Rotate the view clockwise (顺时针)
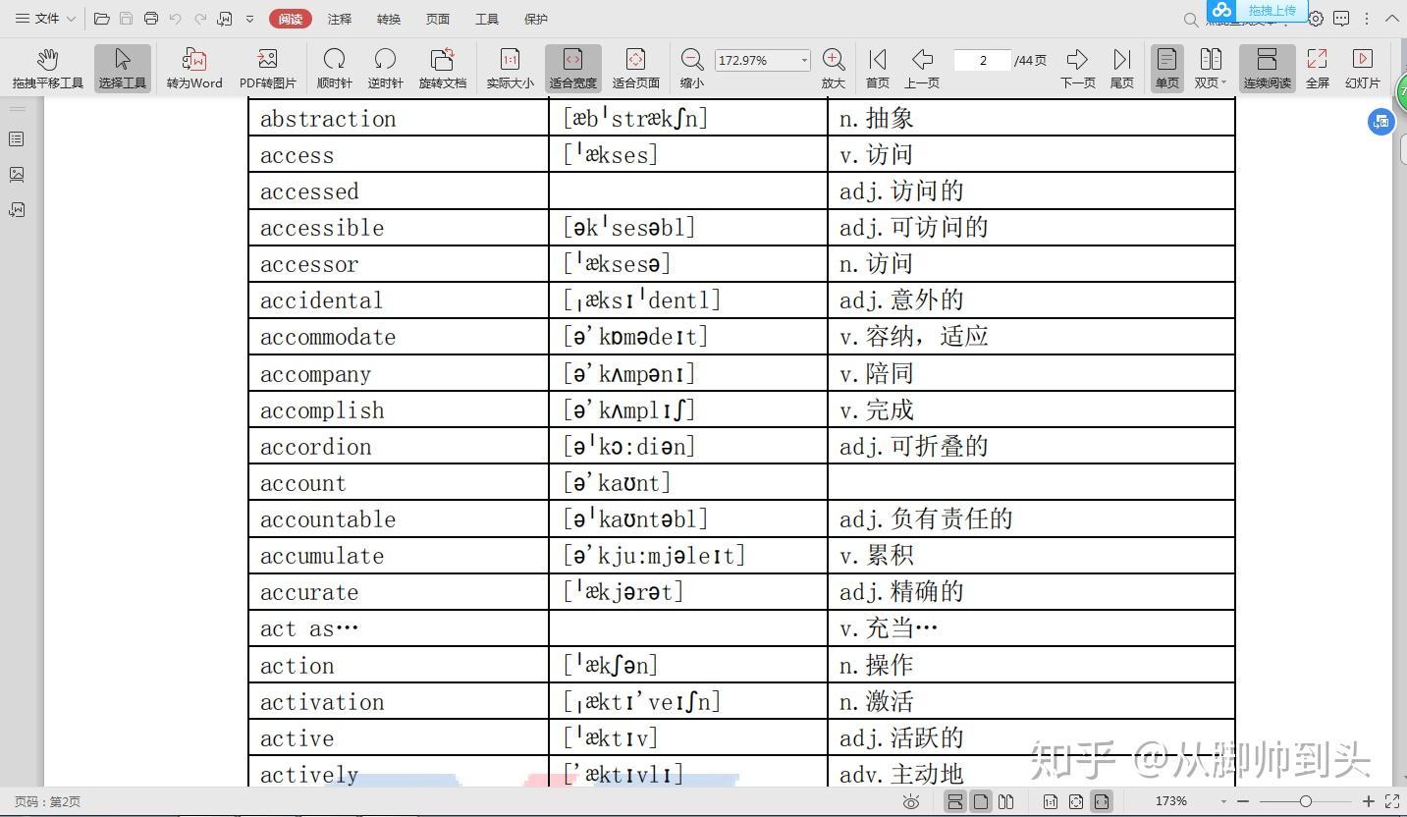1407x817 pixels. 335,68
